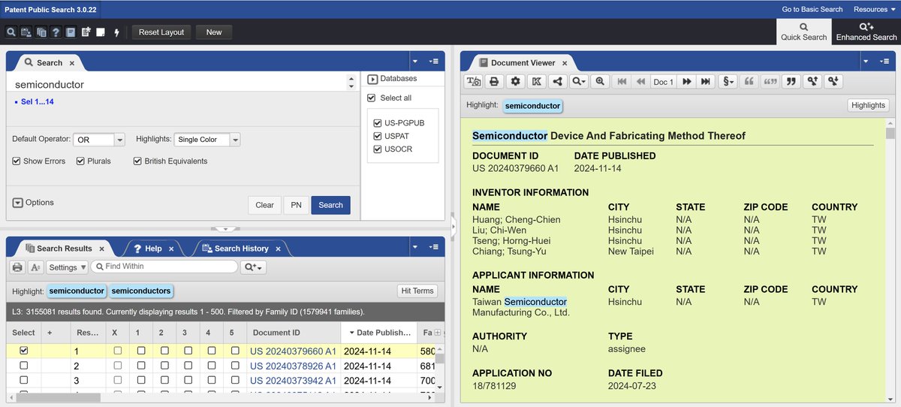
Task: Uncheck the USPAT database
Action: 378,136
